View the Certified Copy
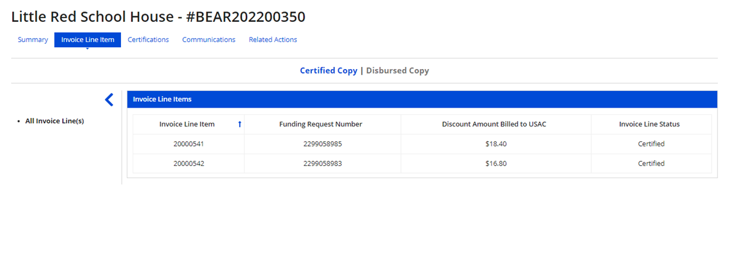This screenshot has width=729, height=269. [x=328, y=71]
